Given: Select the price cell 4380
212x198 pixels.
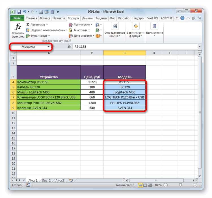Looking at the screenshot, I should (x=92, y=103).
